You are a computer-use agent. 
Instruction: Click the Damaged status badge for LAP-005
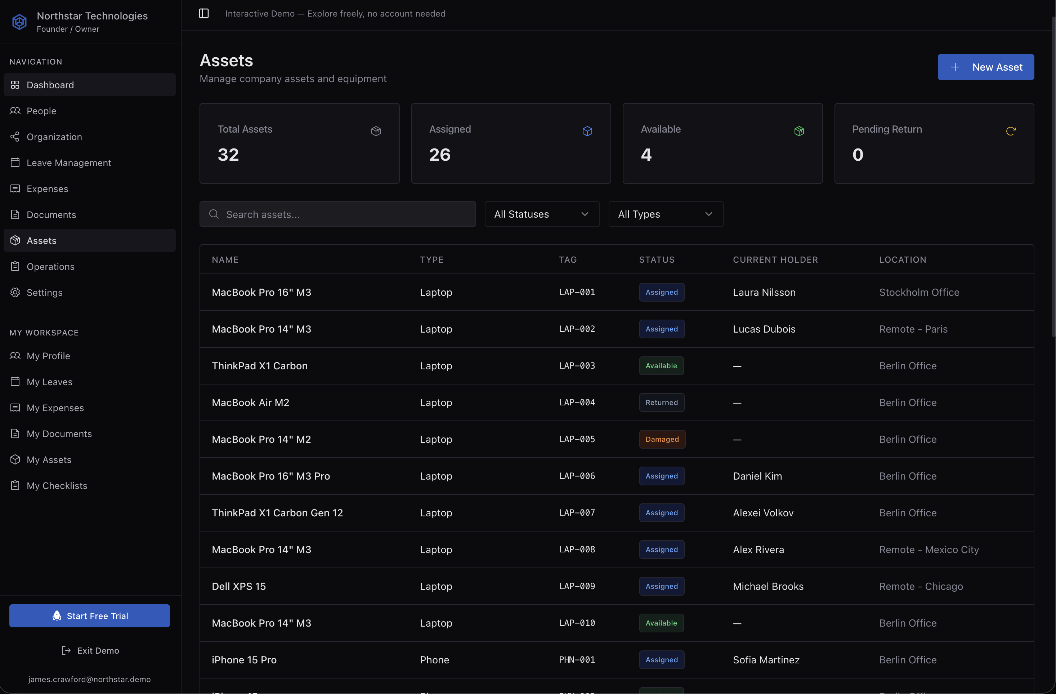click(x=662, y=439)
